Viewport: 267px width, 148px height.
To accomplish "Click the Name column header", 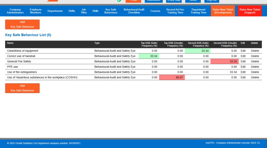I will point(10,43).
